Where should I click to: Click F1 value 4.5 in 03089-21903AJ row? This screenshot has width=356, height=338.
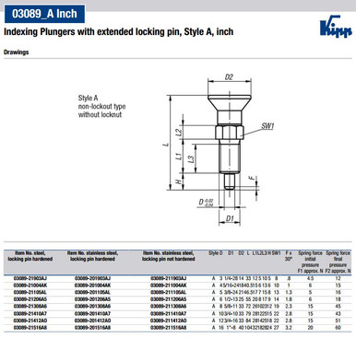(x=311, y=278)
